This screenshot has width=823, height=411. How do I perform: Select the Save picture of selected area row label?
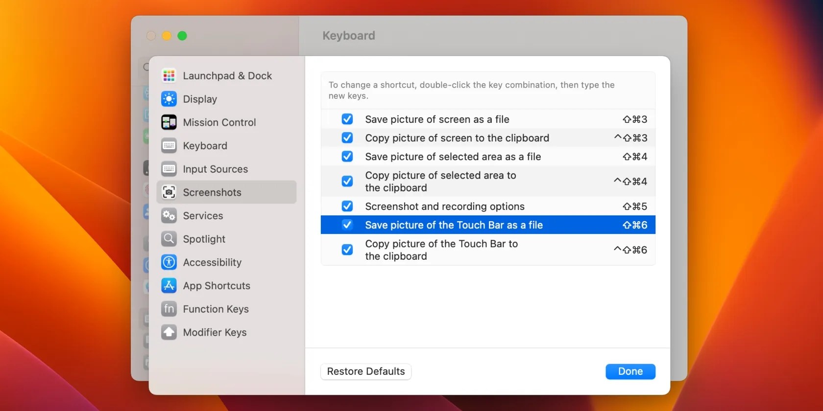(x=453, y=157)
